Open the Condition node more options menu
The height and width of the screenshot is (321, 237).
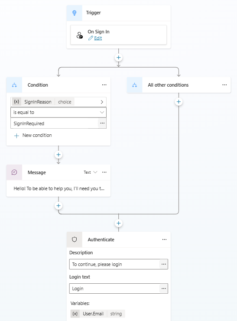click(x=104, y=85)
